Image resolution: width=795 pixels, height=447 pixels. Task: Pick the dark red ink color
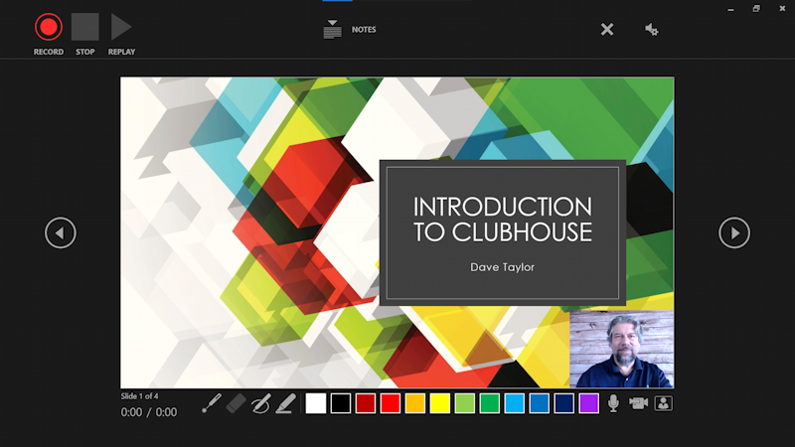point(365,403)
